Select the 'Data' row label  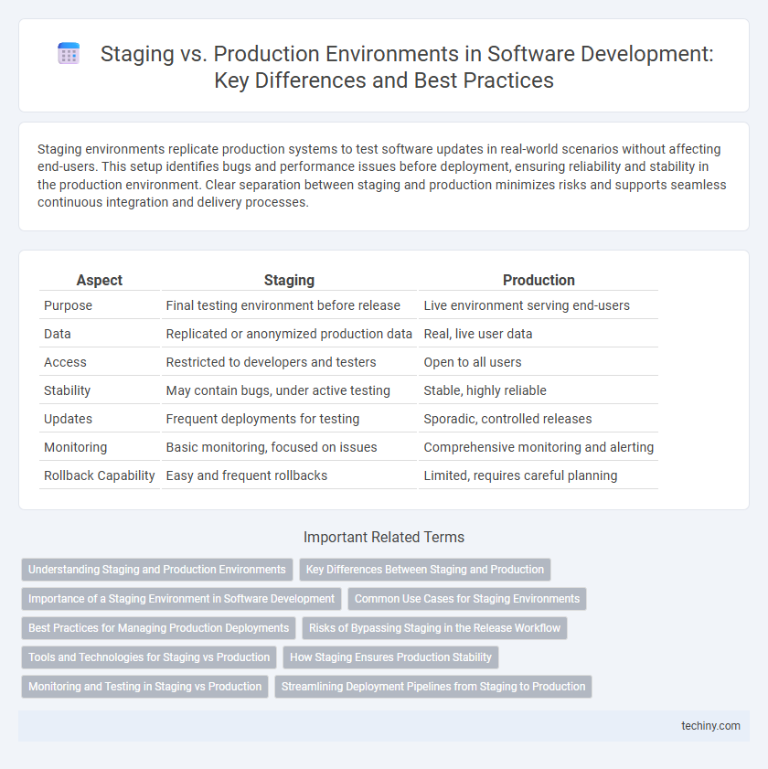58,334
